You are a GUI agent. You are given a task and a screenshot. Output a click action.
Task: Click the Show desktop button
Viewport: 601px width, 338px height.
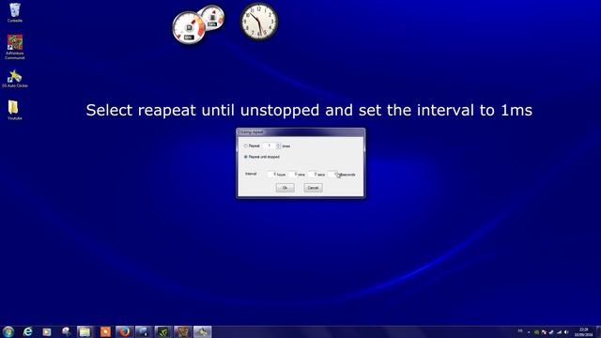pos(598,331)
